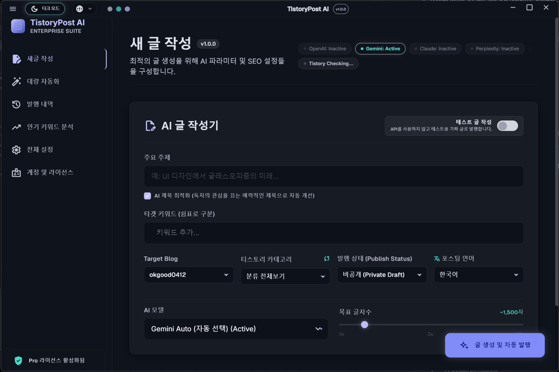Enable the 테스트 글 작성 toggle
The width and height of the screenshot is (559, 372).
pos(507,126)
